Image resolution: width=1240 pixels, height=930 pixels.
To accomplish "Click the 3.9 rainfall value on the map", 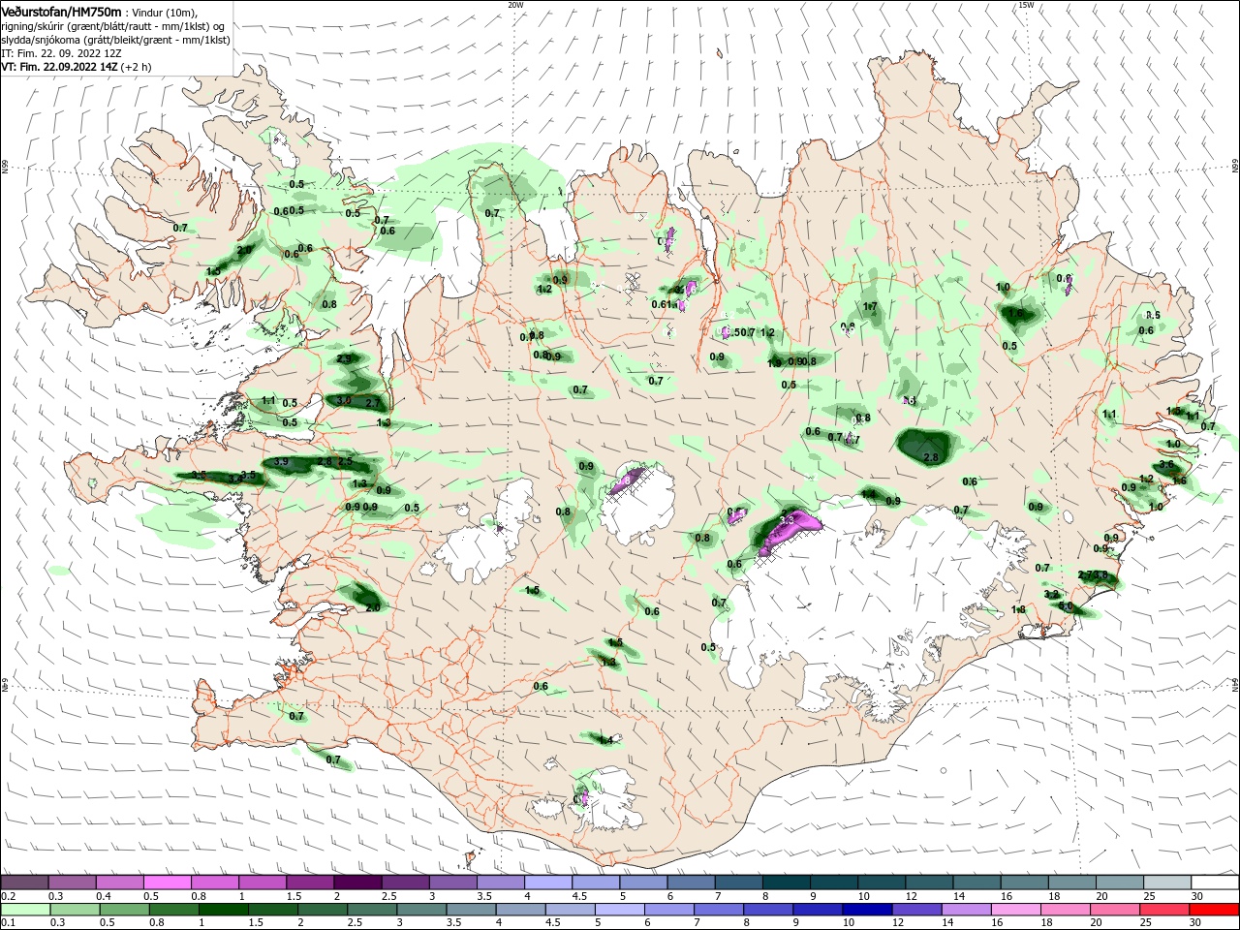I will pyautogui.click(x=281, y=462).
